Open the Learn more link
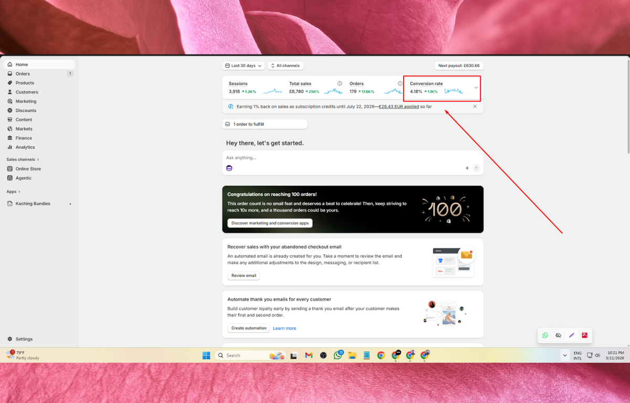Viewport: 630px width, 403px height. pos(285,328)
